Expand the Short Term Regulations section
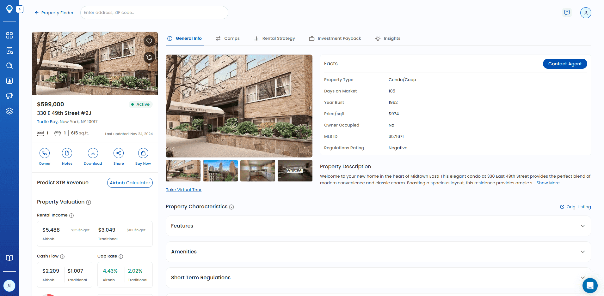 (x=378, y=278)
